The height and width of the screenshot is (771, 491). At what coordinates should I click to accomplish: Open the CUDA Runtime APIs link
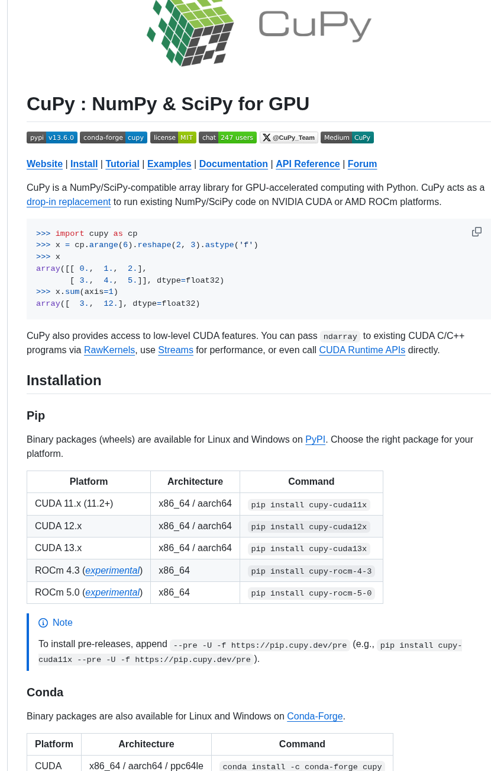click(362, 350)
